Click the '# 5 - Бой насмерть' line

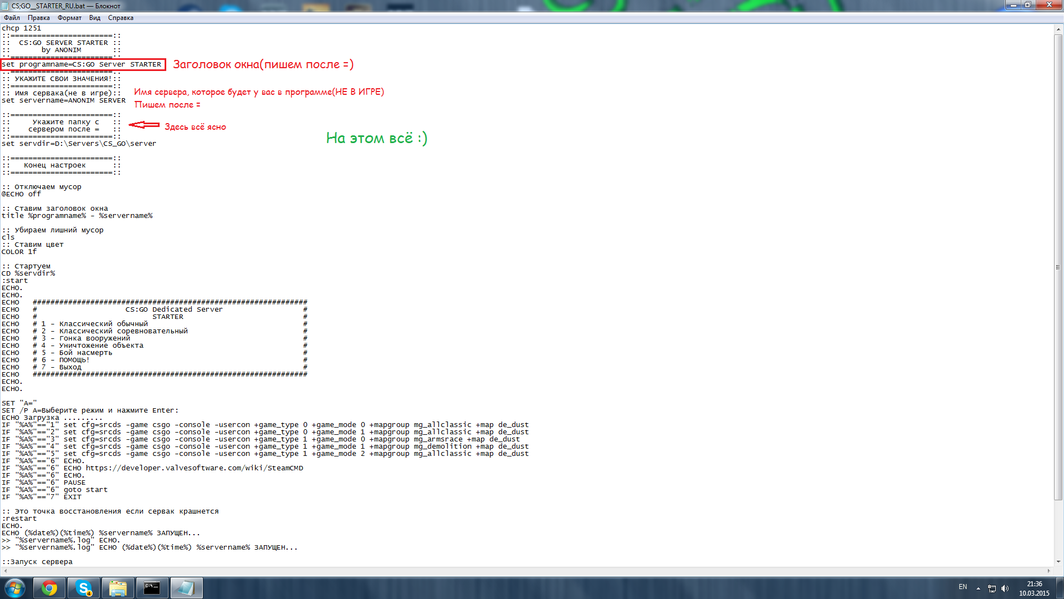tap(155, 353)
